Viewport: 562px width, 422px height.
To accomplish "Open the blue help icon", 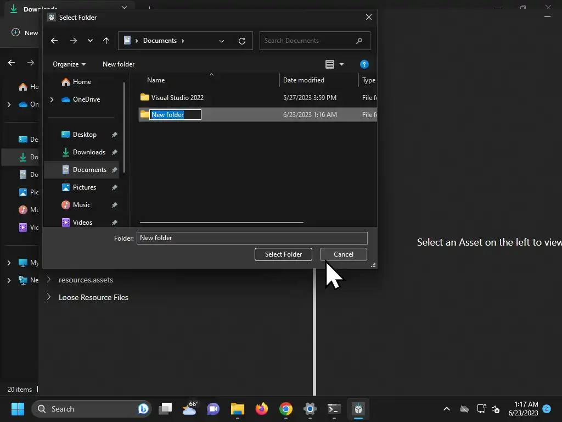I will click(x=364, y=64).
